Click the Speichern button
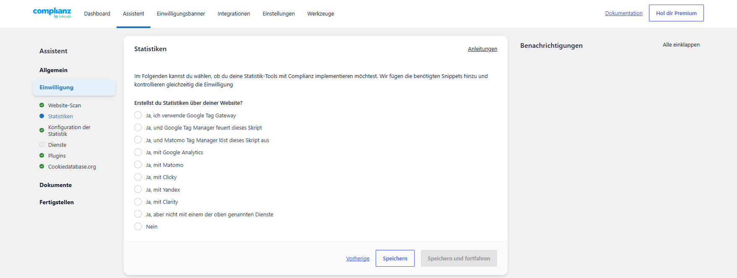The height and width of the screenshot is (278, 737). [395, 258]
